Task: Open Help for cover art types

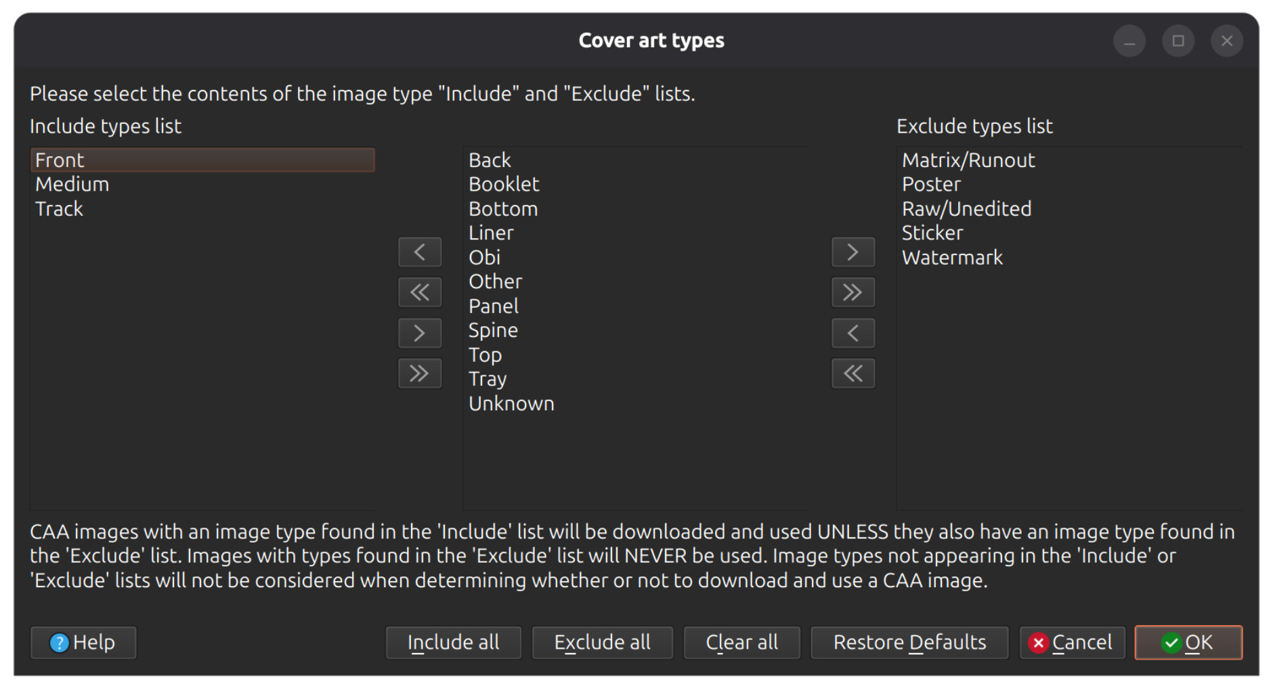Action: [83, 642]
